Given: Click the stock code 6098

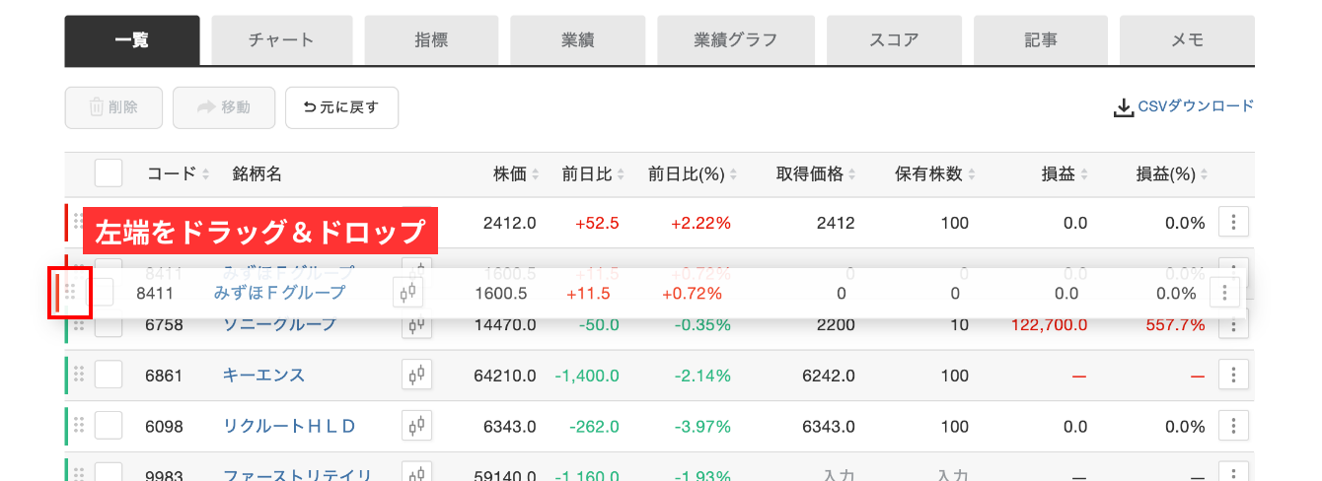Looking at the screenshot, I should [164, 427].
